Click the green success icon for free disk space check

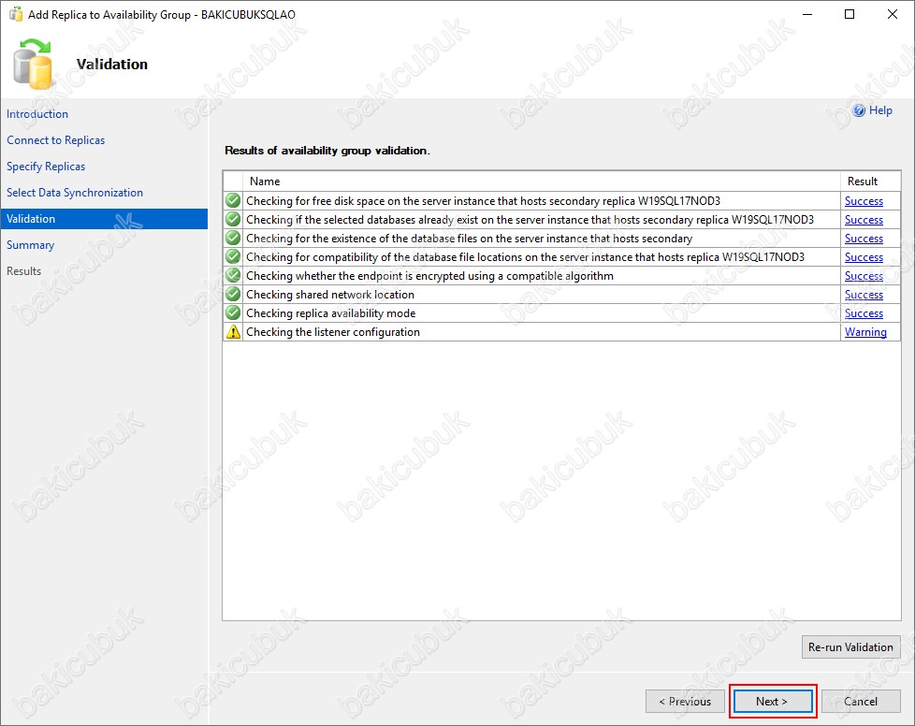pos(233,201)
